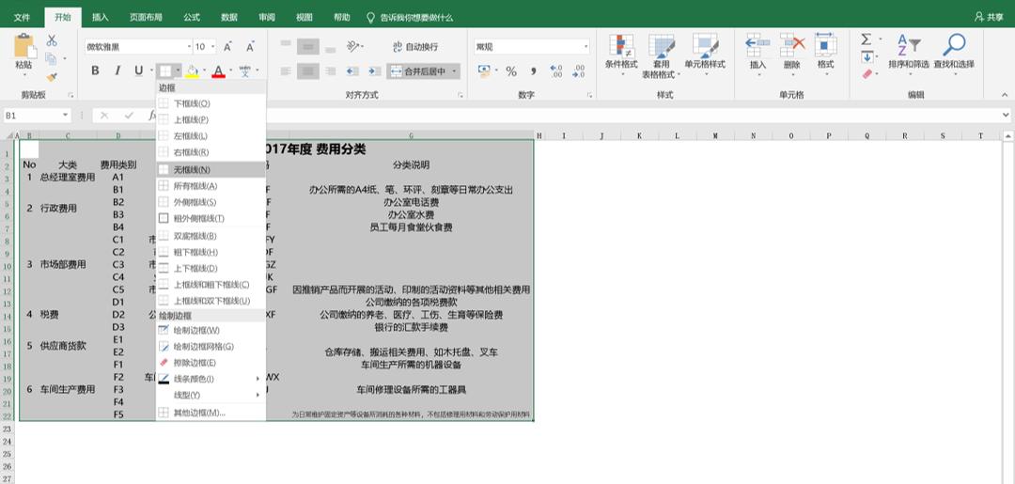Click the Share (共享) button
Viewport: 1015px width, 484px height.
click(x=989, y=18)
